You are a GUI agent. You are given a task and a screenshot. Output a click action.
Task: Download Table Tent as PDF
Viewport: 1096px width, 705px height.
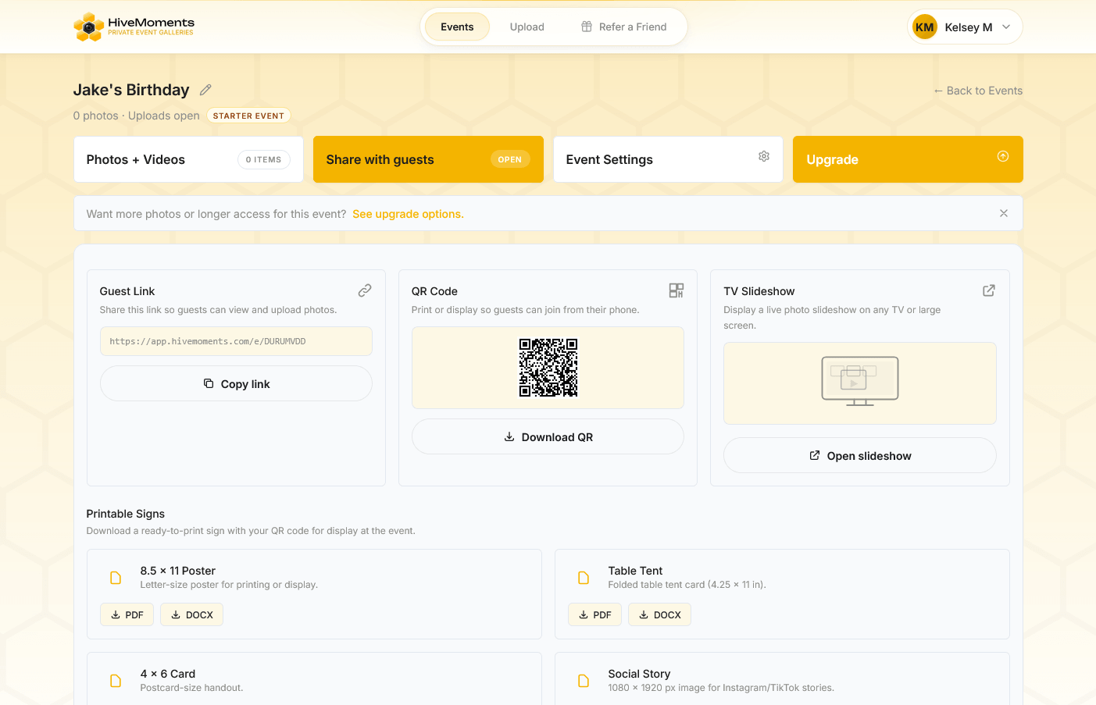click(594, 614)
